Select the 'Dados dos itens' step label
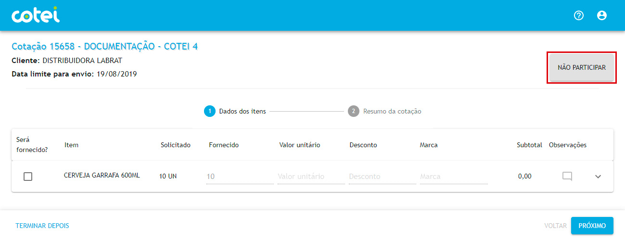The width and height of the screenshot is (625, 241). [x=242, y=111]
